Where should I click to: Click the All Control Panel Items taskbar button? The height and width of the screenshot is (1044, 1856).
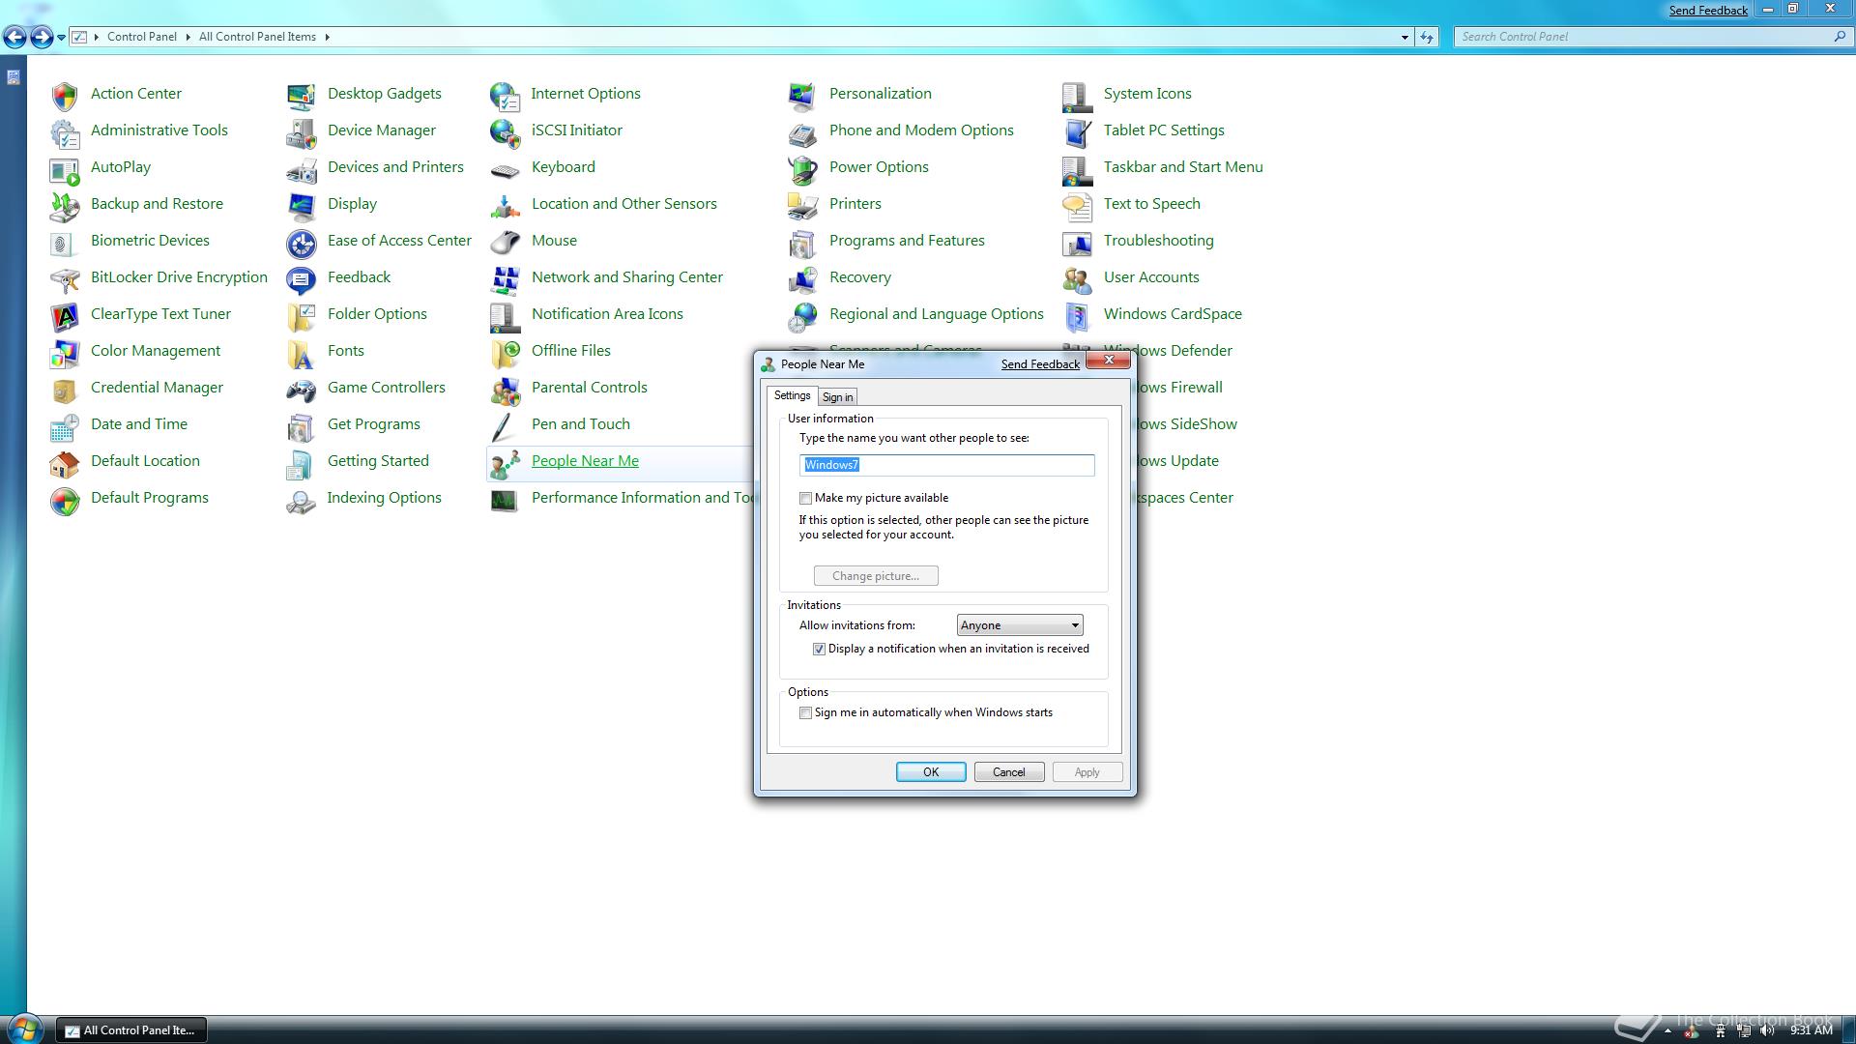point(130,1030)
